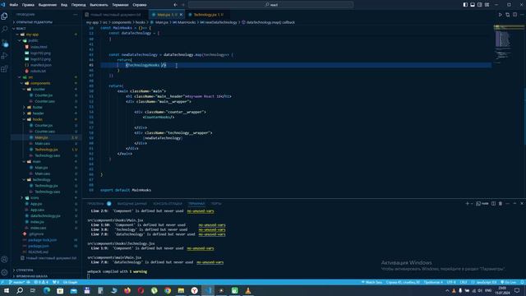Select Technology.jsx in hooks folder
The image size is (526, 296).
click(46, 150)
